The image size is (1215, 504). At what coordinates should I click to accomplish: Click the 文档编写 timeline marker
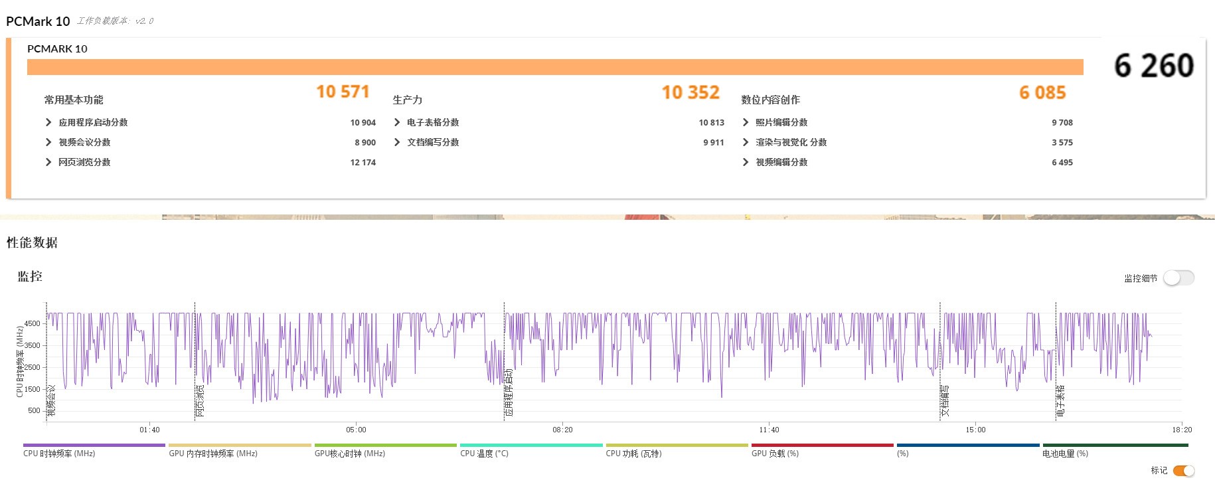click(x=945, y=400)
